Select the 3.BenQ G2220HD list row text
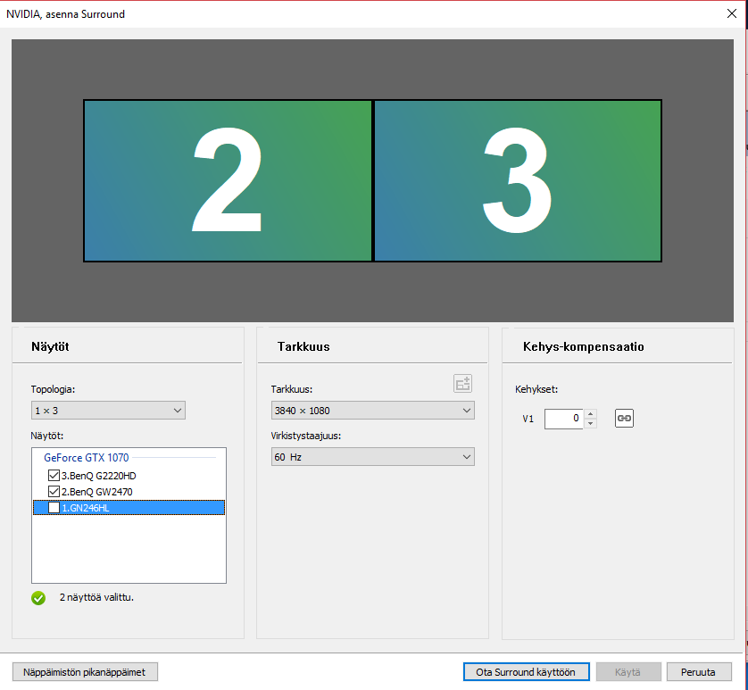Screen dimensions: 748x690 click(99, 476)
